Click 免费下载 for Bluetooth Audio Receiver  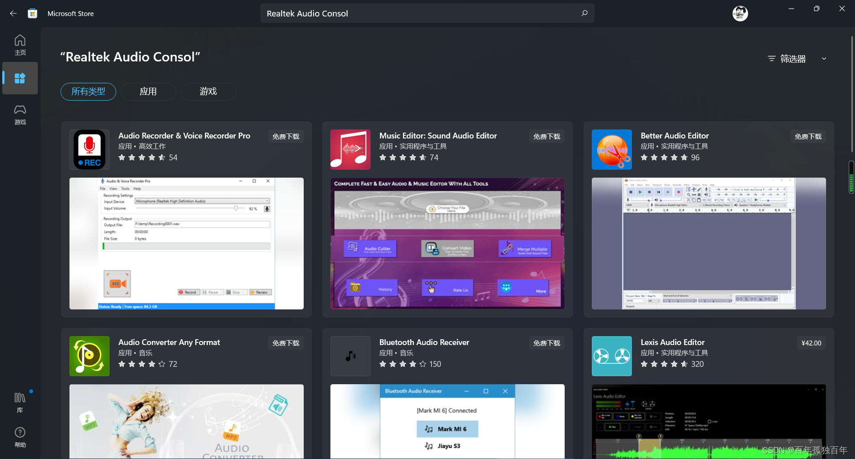tap(547, 343)
